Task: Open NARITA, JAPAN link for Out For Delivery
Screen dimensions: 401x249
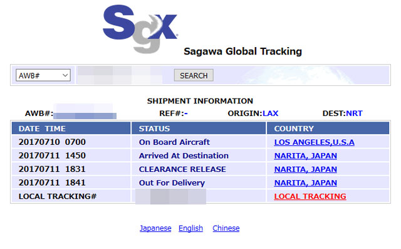Action: pos(305,183)
